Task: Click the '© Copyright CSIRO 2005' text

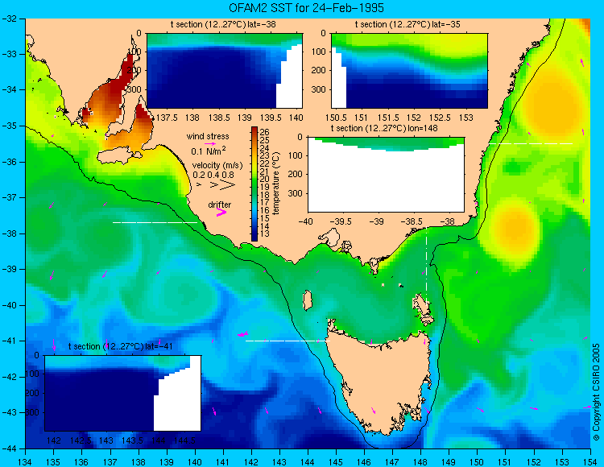Action: [596, 392]
